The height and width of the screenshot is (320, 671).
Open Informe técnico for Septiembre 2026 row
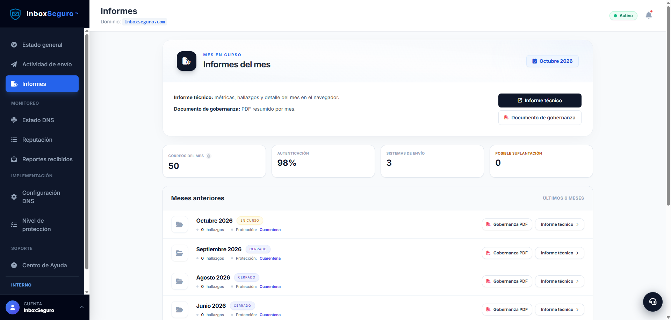pos(559,253)
